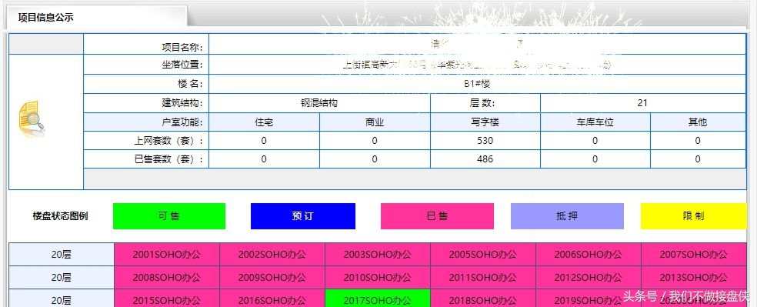Click the document search icon

[32, 118]
